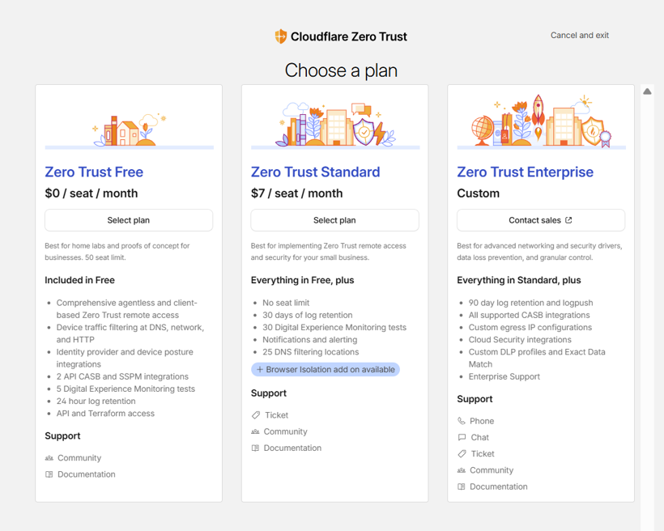Click the Support heading in the Standard plan
Image resolution: width=664 pixels, height=531 pixels.
pyautogui.click(x=269, y=393)
